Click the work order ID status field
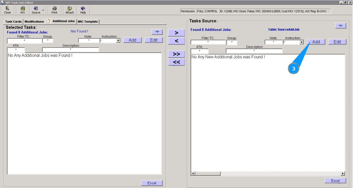Screen dimensions: 353x188 [x=275, y=11]
